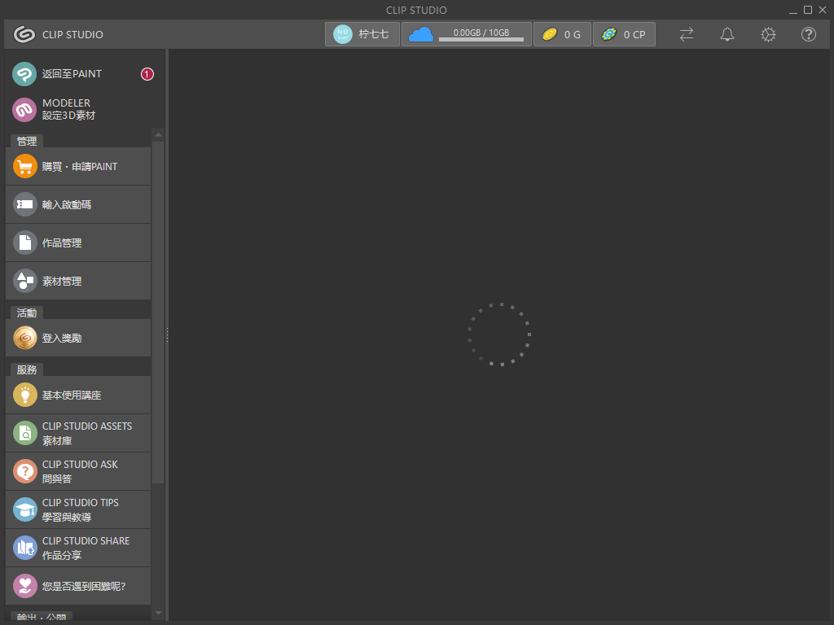Click the orange shopping cart icon
Image resolution: width=834 pixels, height=625 pixels.
25,166
